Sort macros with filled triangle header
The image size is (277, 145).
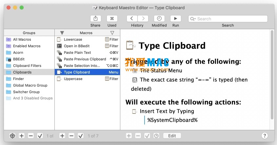(x=62, y=33)
